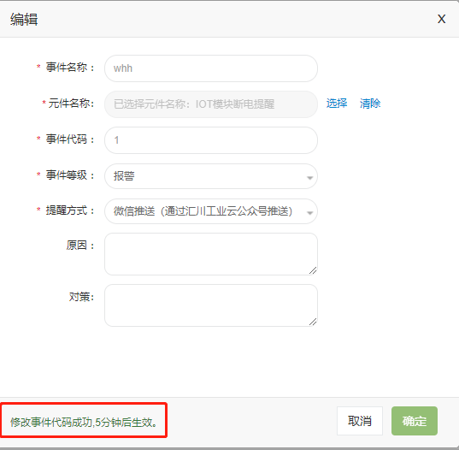This screenshot has height=450, width=459.
Task: Click the 取消 button
Action: pyautogui.click(x=360, y=421)
